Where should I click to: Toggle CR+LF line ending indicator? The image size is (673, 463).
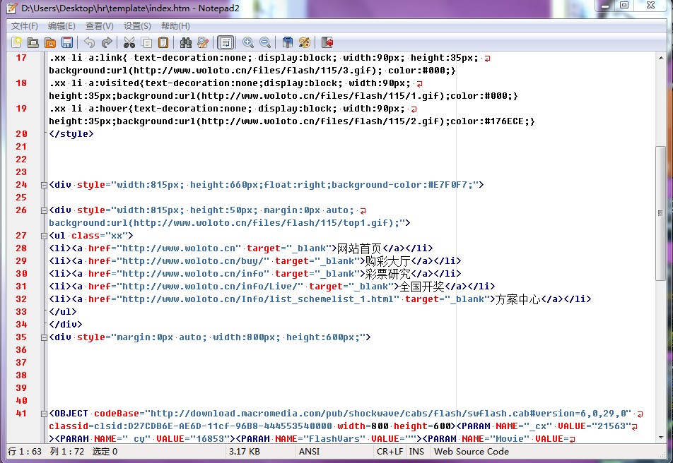390,452
